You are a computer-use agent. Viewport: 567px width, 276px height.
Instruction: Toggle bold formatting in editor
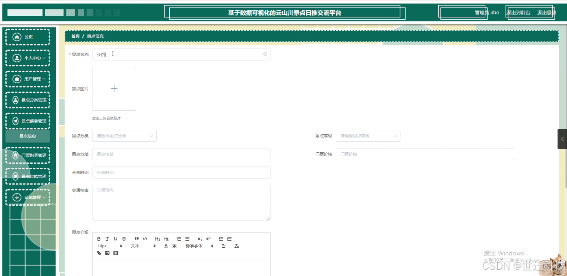[x=99, y=239]
